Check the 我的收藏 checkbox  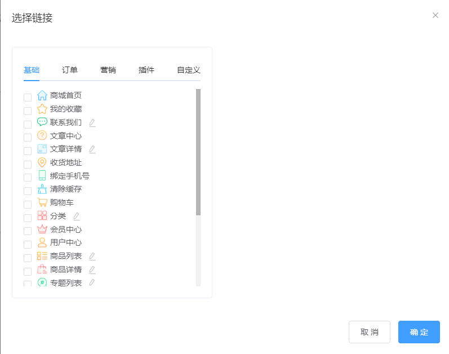(28, 111)
